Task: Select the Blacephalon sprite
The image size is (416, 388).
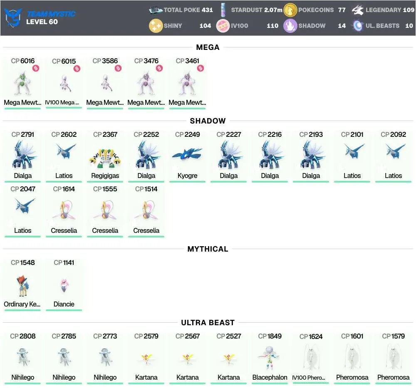Action: (x=270, y=357)
